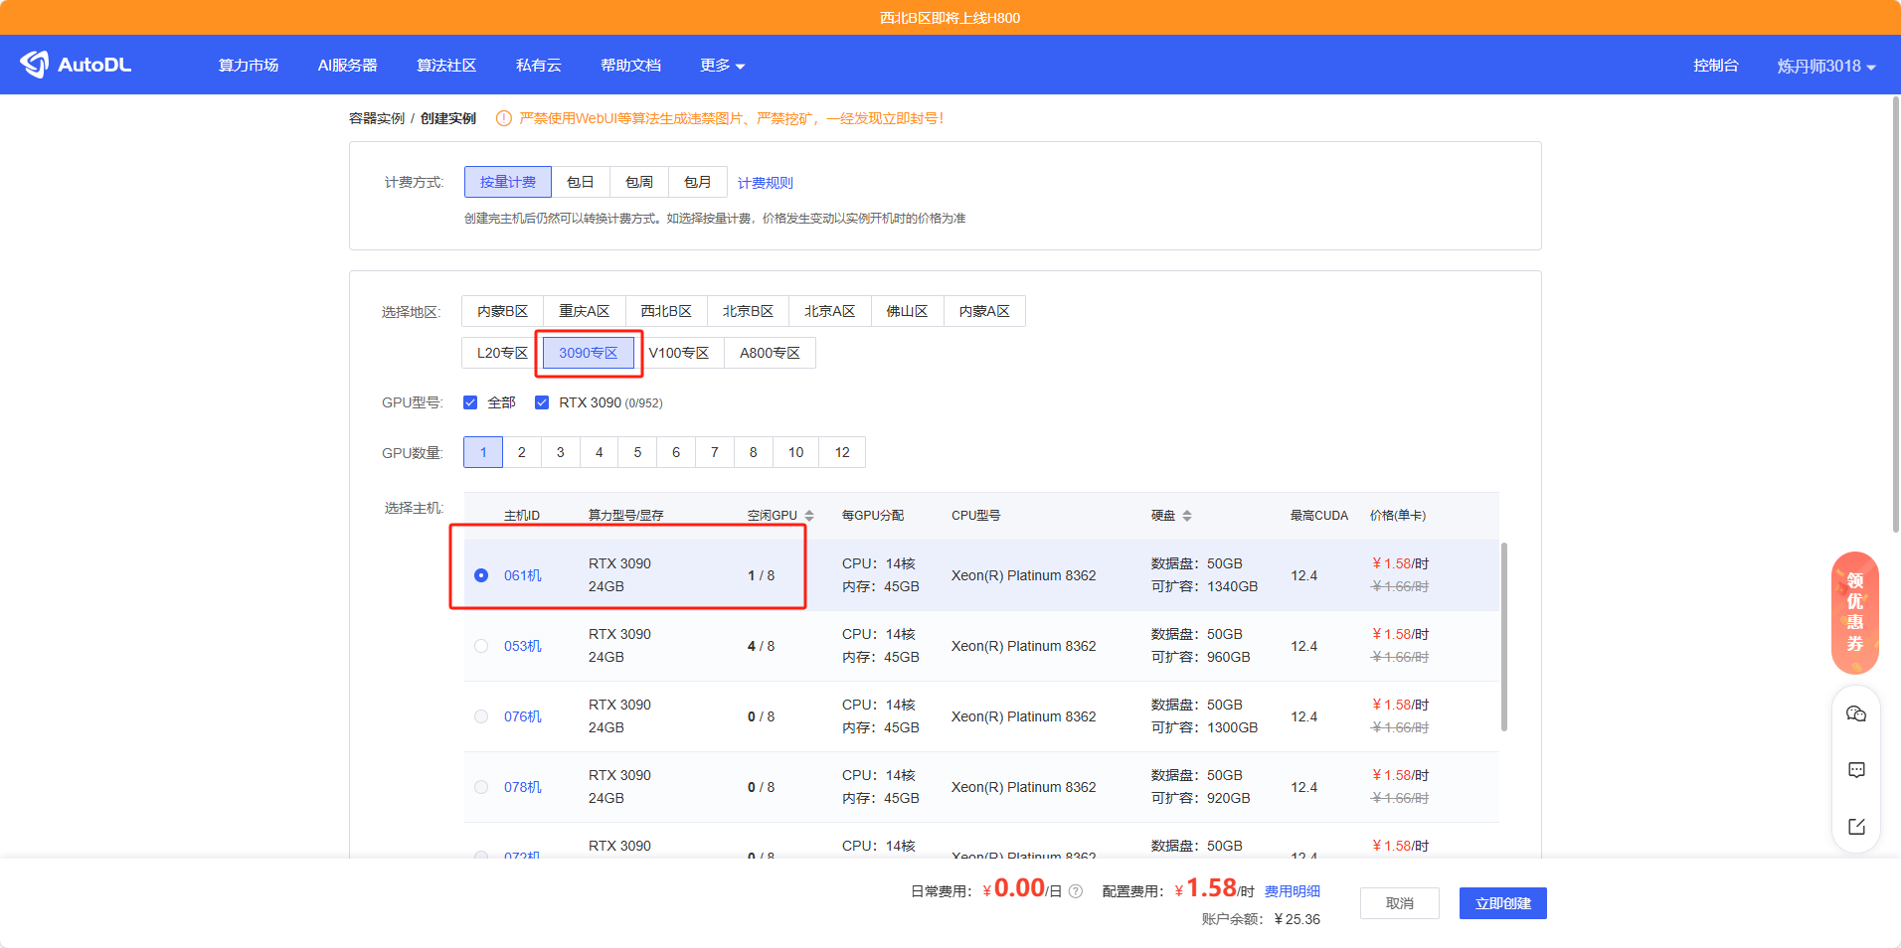Screen dimensions: 1901x948
Task: Toggle the 全部 GPU model checkbox
Action: [x=470, y=402]
